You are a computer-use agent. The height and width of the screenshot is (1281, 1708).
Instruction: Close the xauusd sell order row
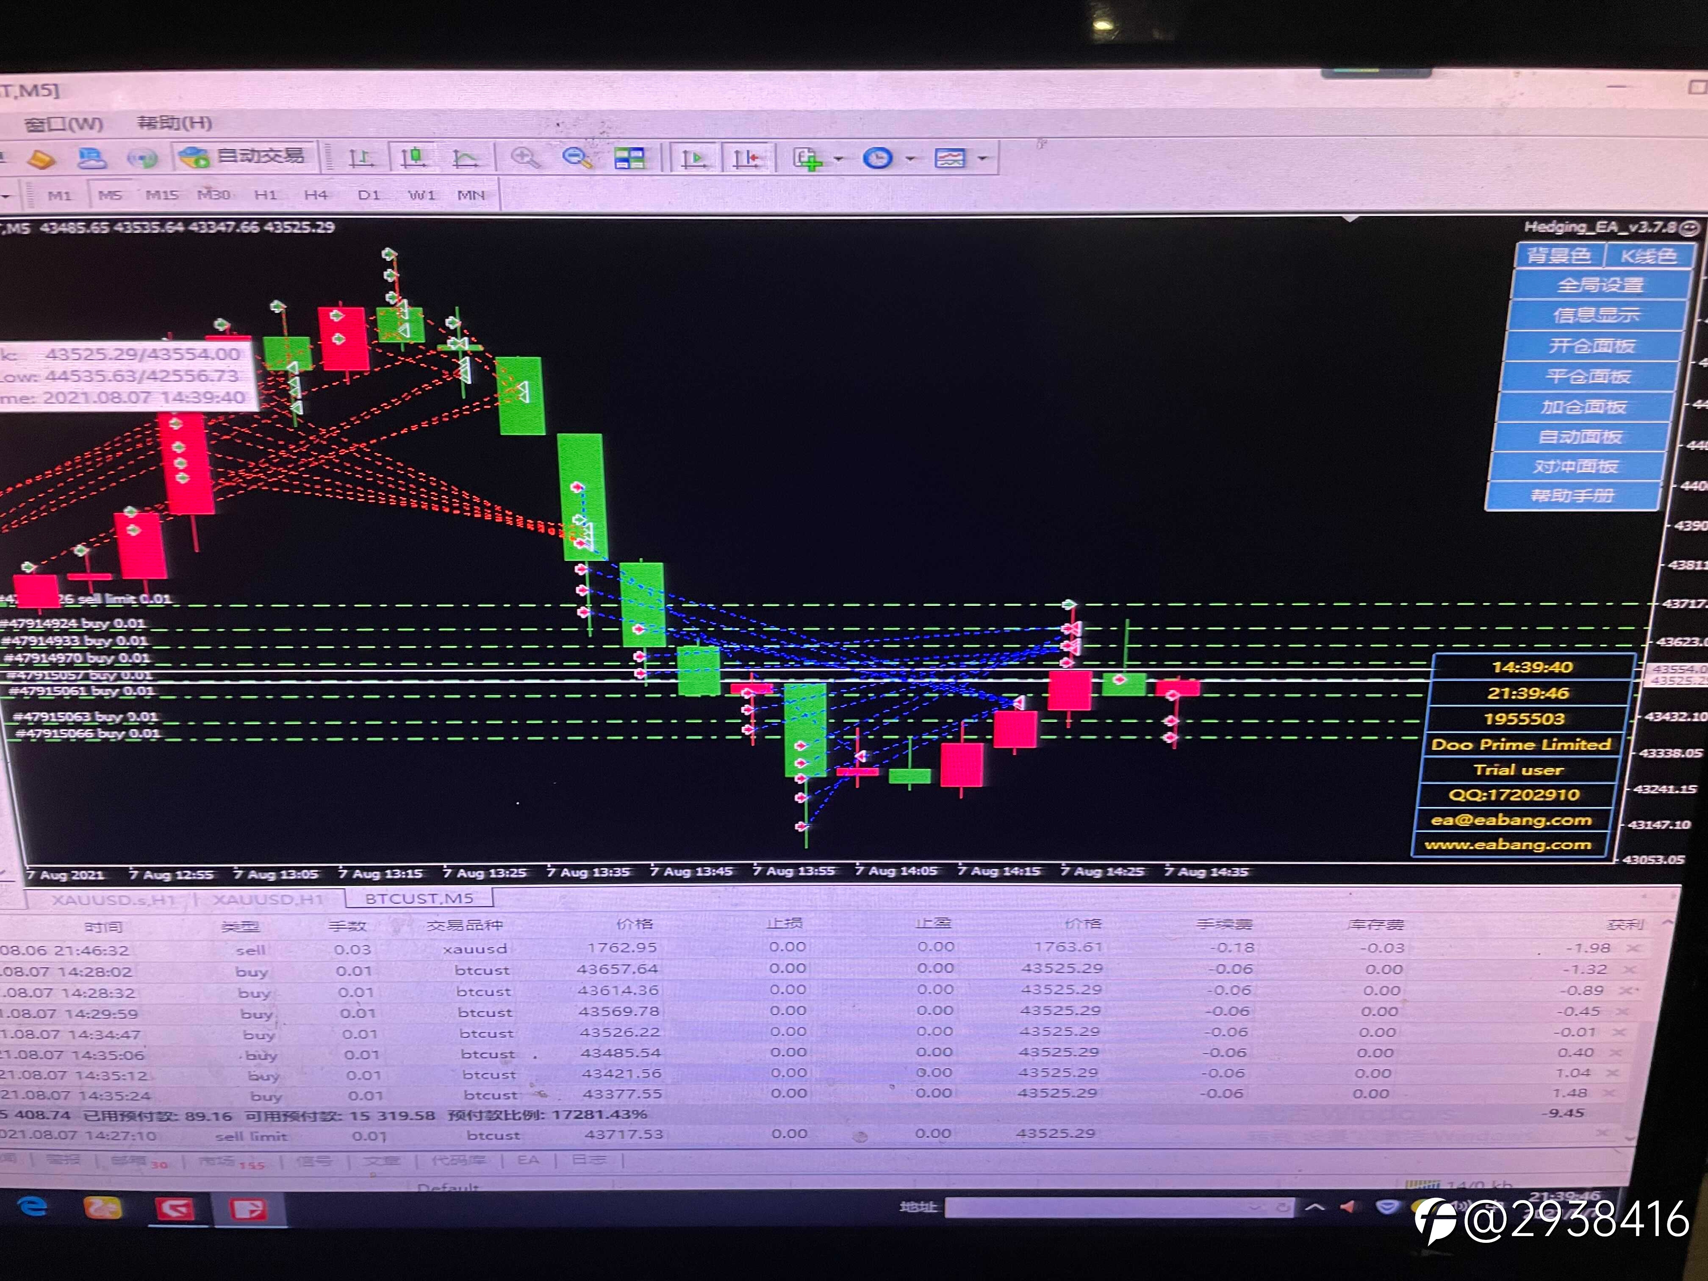coord(1632,949)
